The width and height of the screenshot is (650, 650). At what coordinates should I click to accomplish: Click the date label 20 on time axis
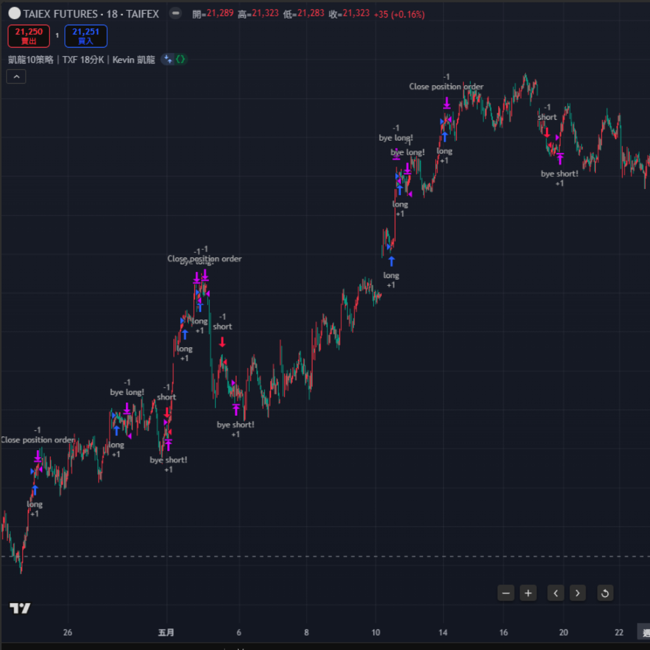(563, 632)
